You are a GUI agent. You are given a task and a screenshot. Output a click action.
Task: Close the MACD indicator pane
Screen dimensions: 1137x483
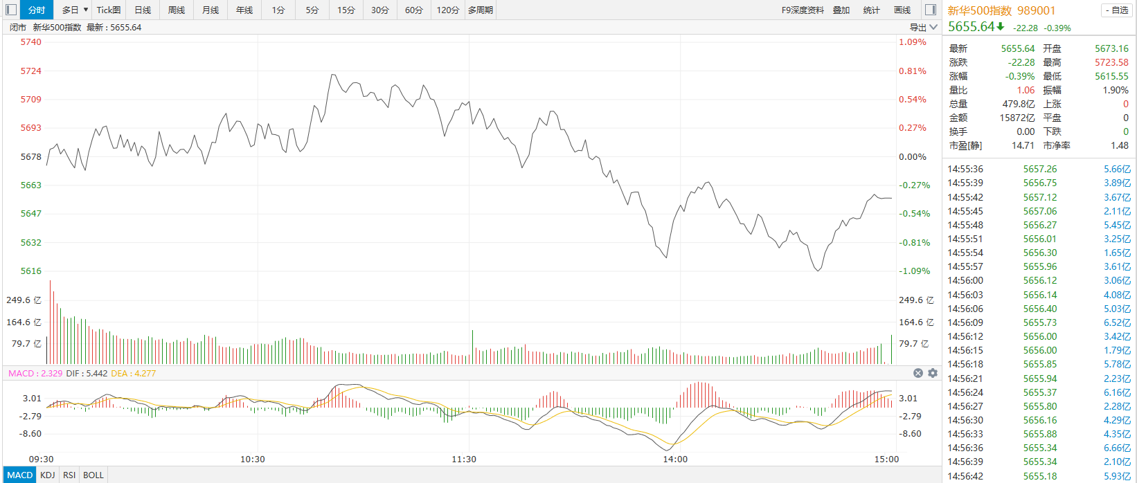click(918, 373)
